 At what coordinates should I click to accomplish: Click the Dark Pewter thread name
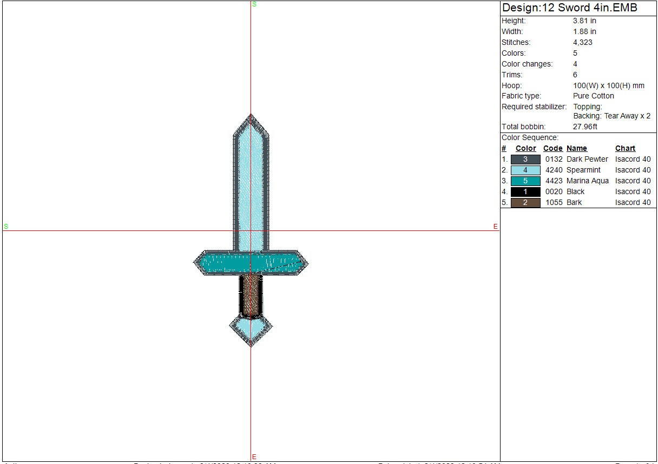pos(587,160)
